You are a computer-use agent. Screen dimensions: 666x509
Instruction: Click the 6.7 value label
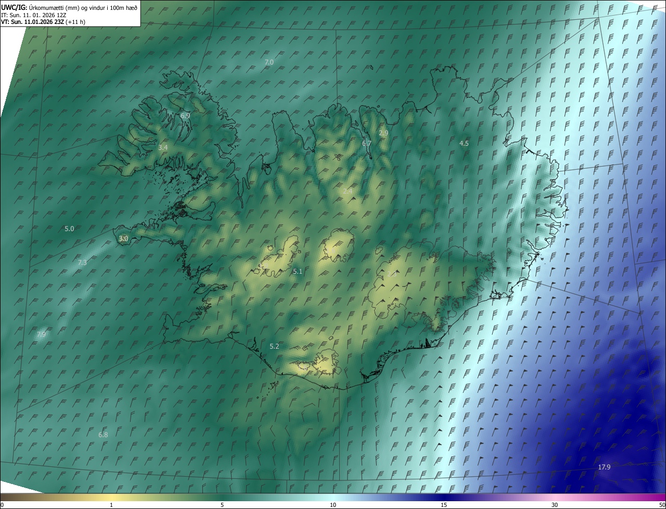click(367, 143)
